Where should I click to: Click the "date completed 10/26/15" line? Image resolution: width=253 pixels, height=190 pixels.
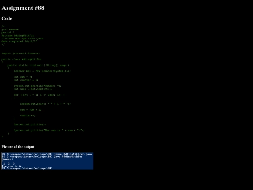click(19, 41)
